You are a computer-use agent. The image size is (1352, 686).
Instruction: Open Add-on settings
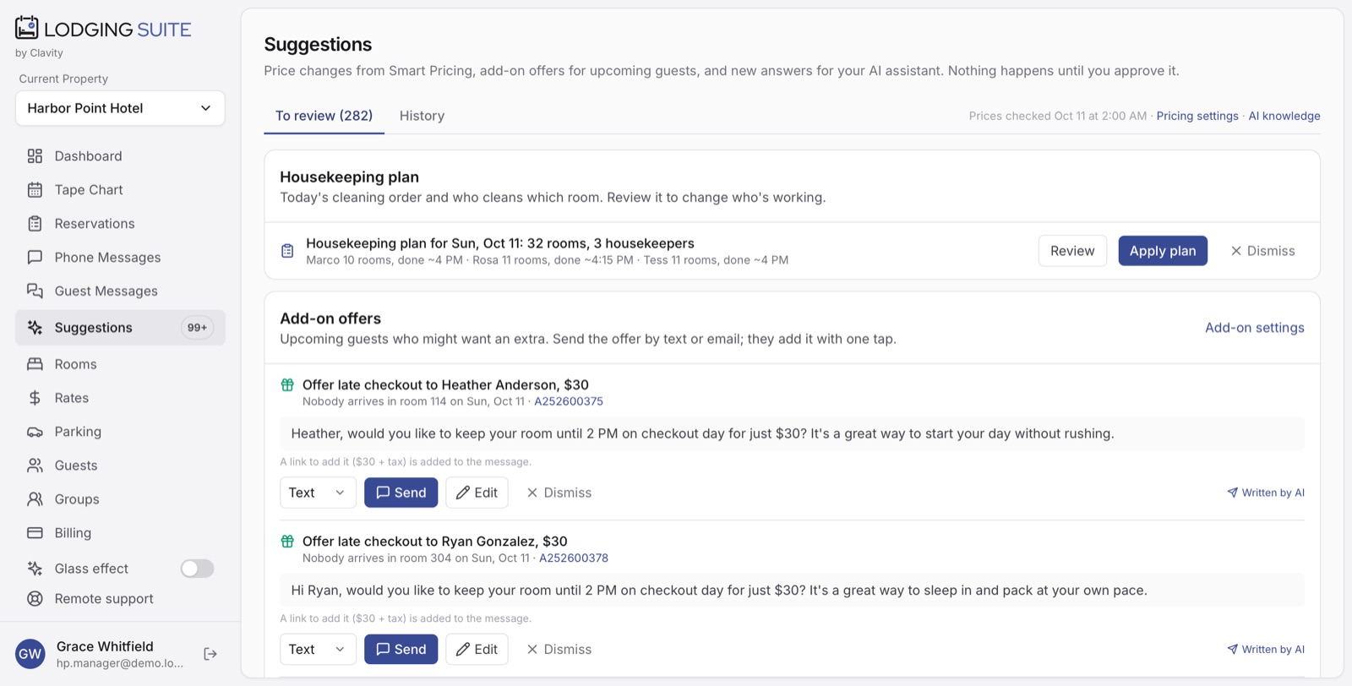(x=1254, y=328)
